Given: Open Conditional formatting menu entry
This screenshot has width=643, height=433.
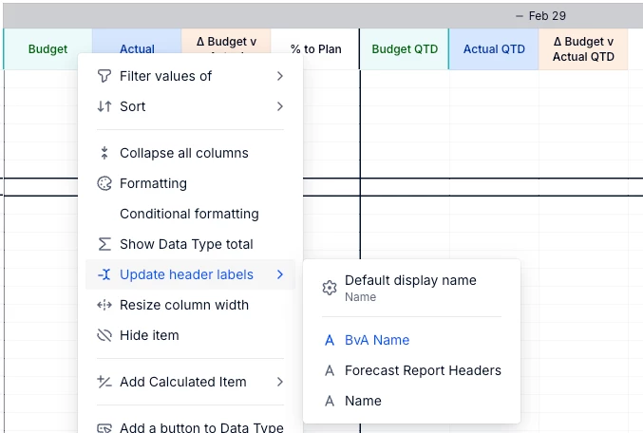Looking at the screenshot, I should pos(189,214).
